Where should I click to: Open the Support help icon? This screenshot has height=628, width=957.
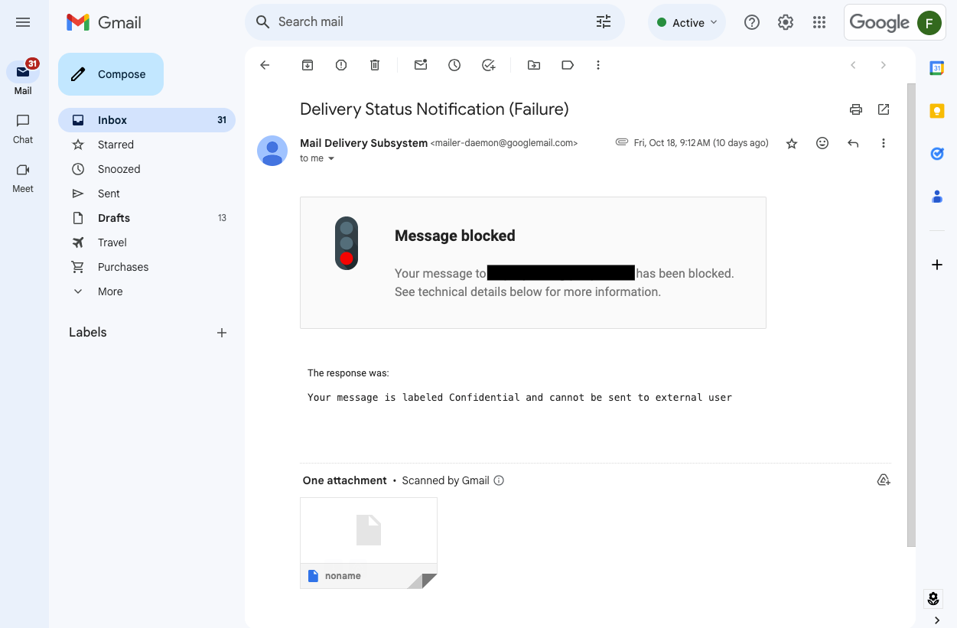pos(752,22)
